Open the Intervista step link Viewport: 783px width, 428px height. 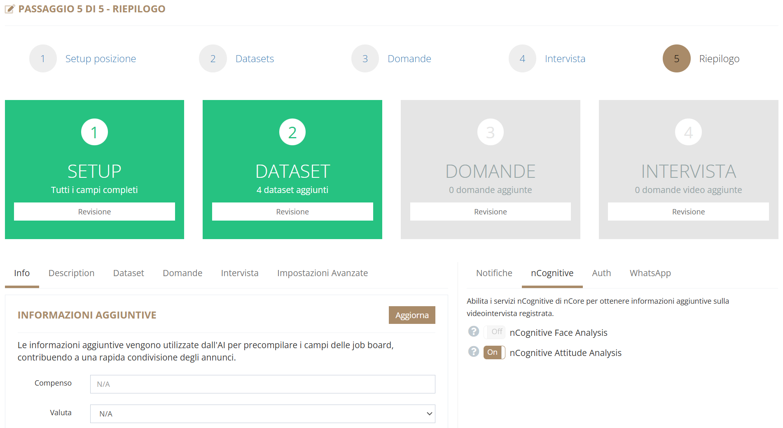coord(565,59)
